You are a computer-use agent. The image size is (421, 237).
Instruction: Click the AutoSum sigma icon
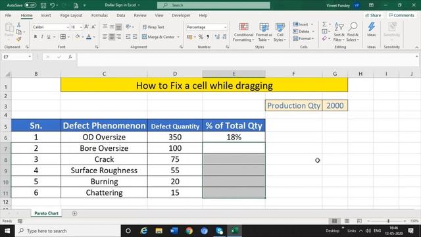coord(324,24)
